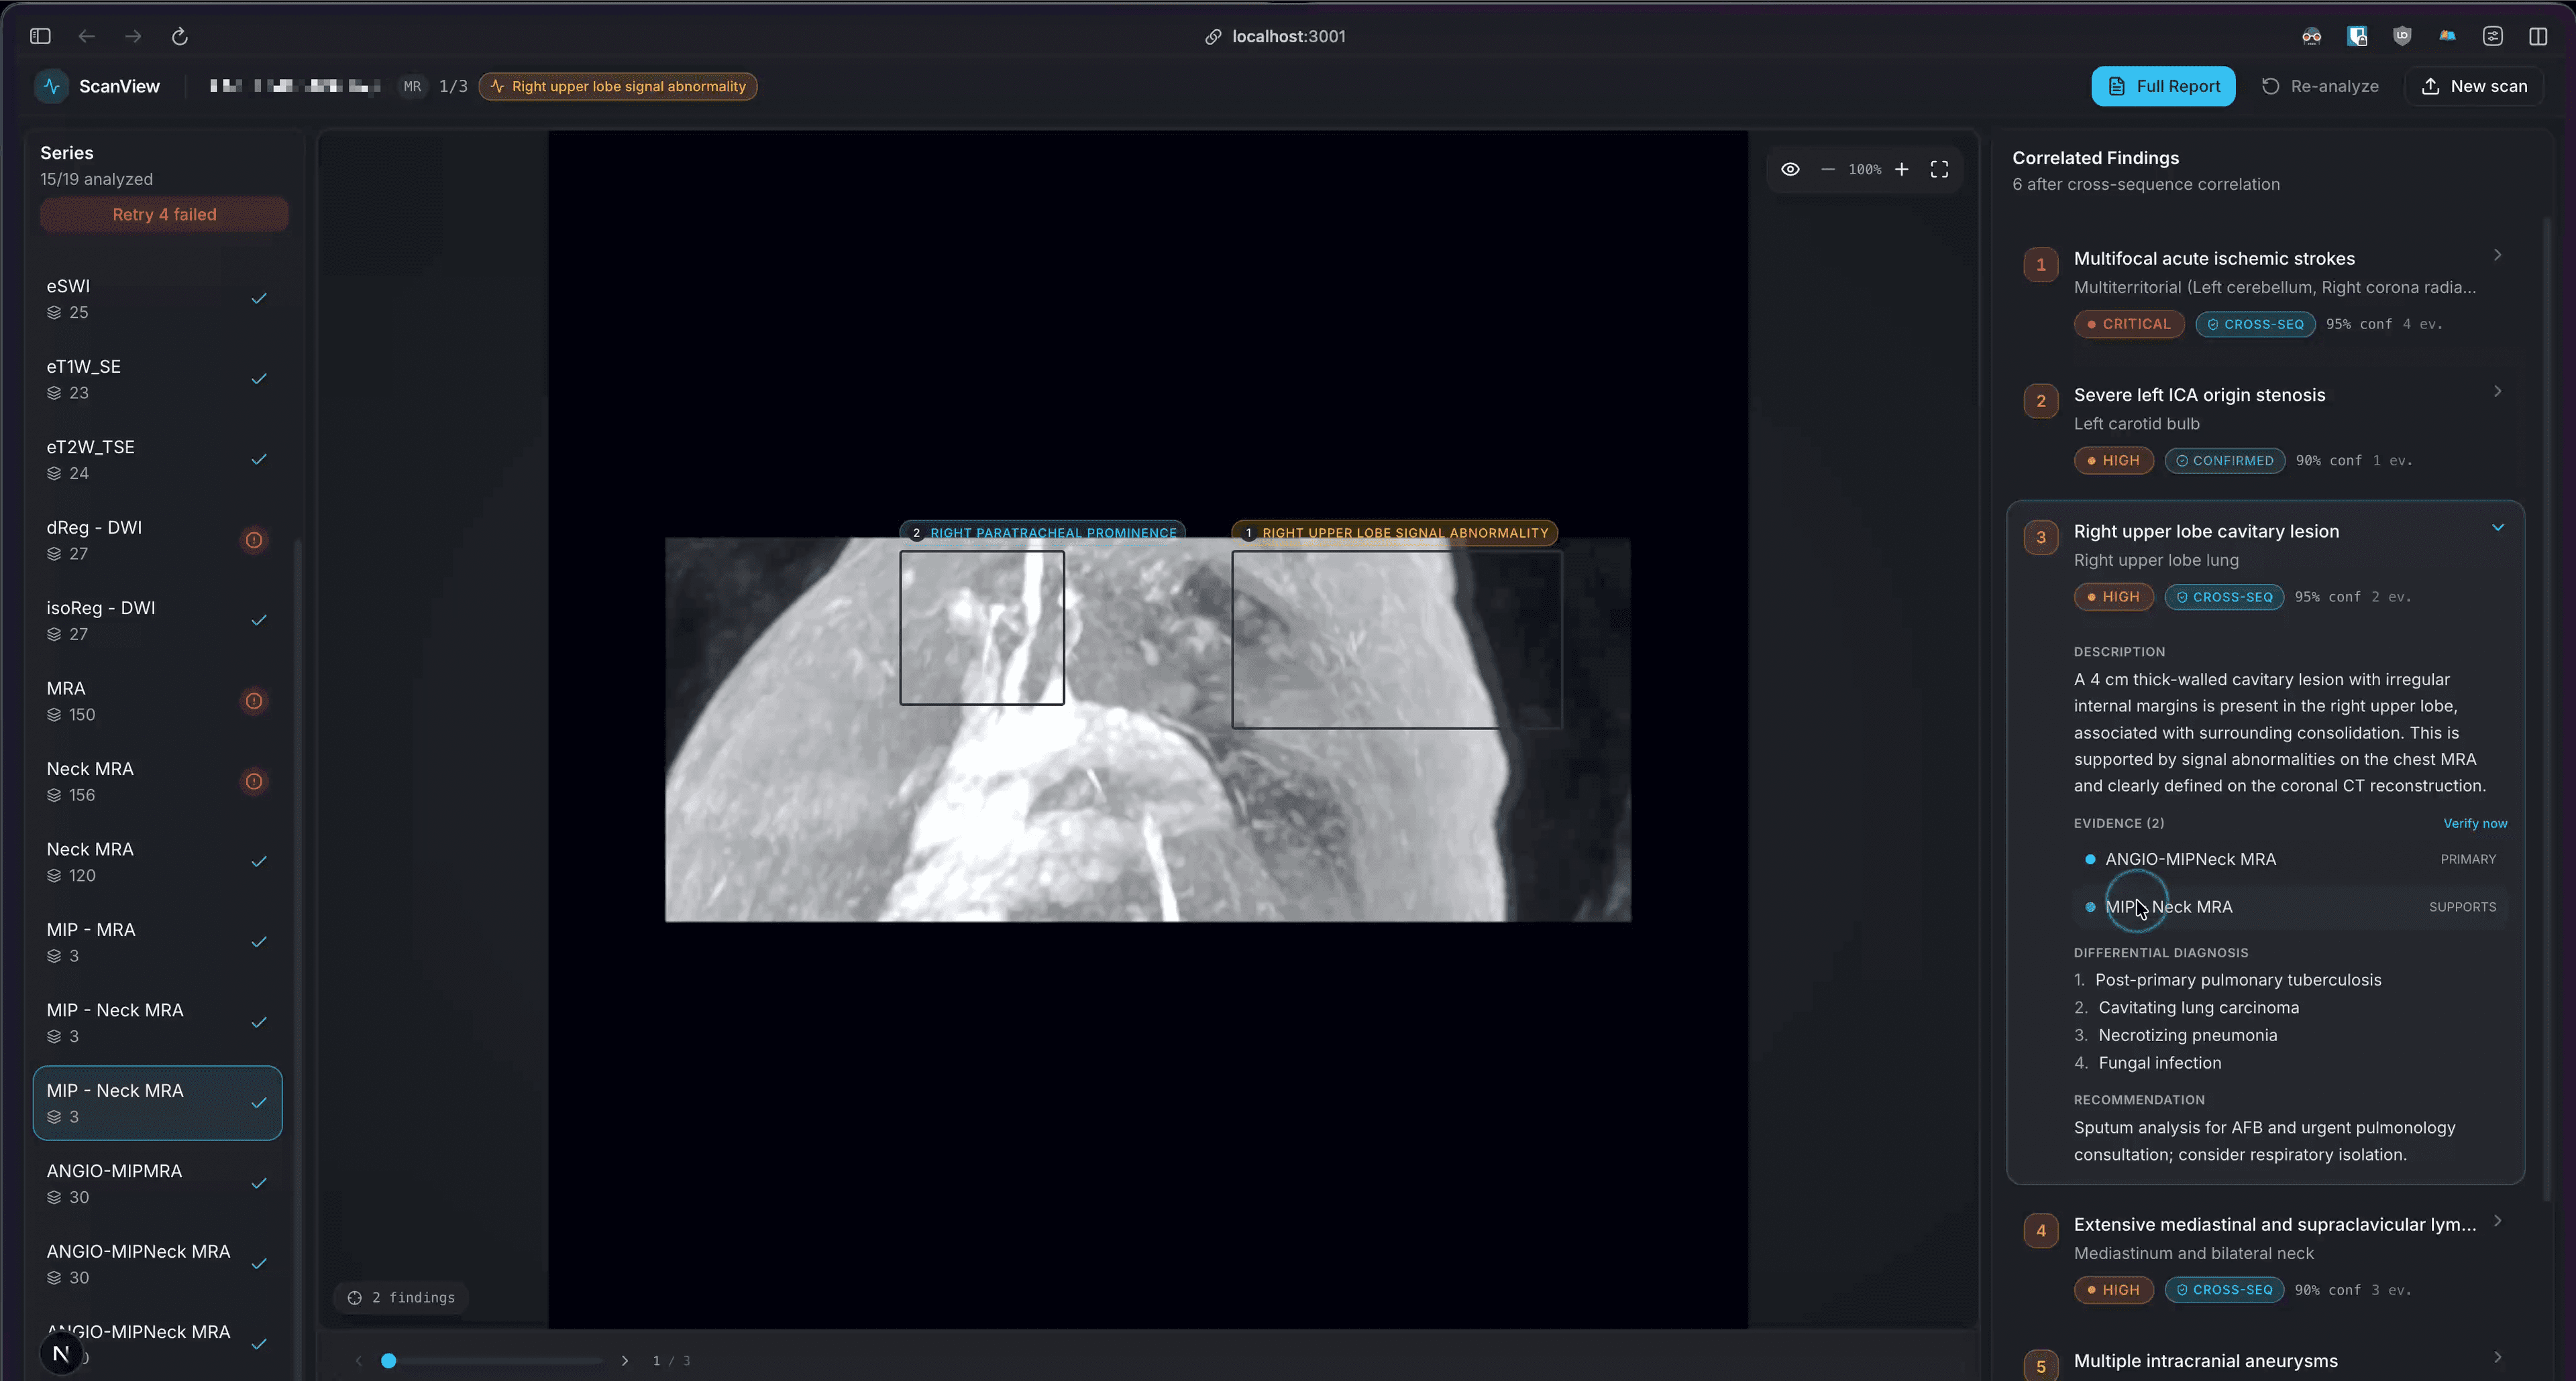Click the Verify now link

click(2475, 823)
